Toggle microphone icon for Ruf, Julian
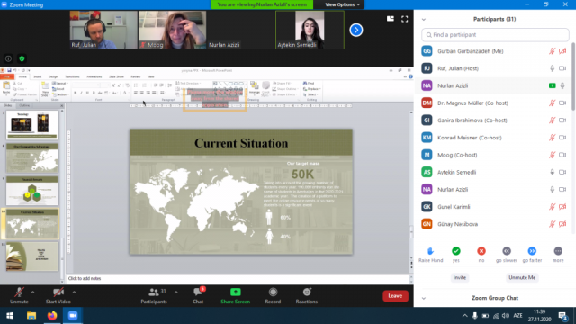Image resolution: width=576 pixels, height=324 pixels. (x=552, y=68)
